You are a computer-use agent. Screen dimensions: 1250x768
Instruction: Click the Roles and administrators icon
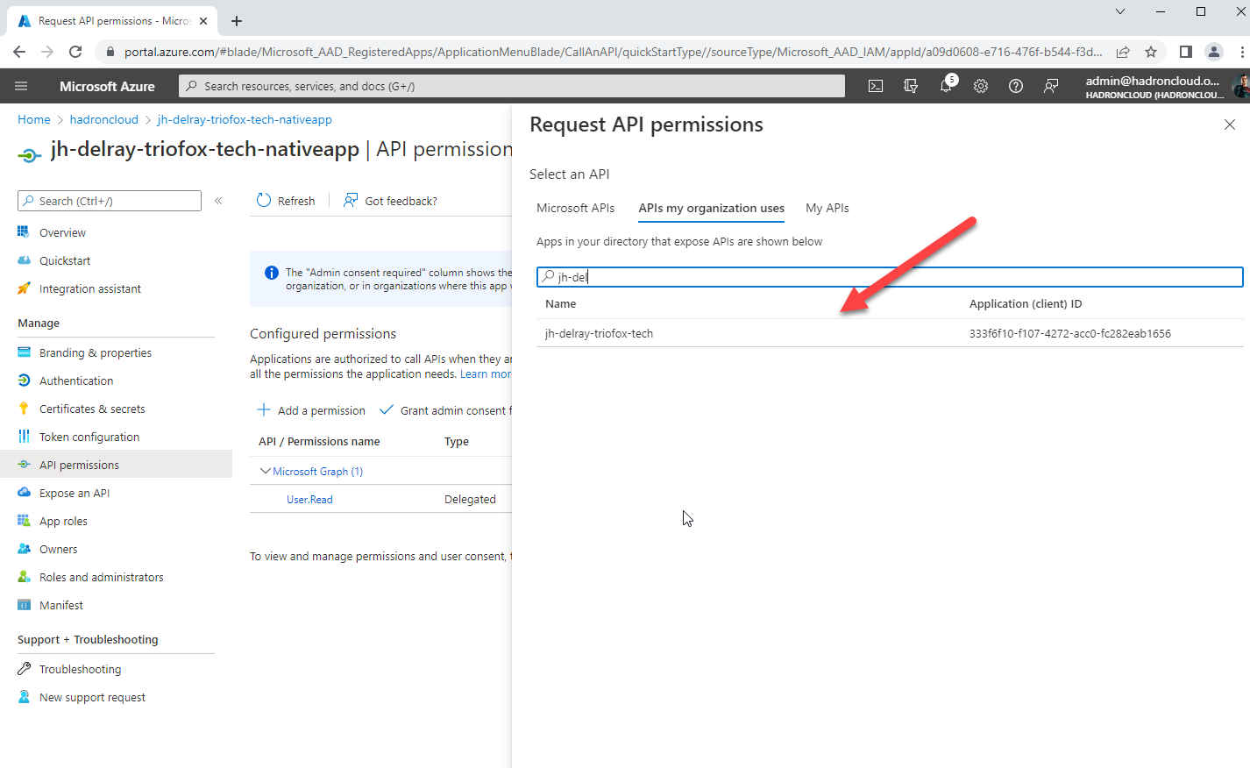point(24,577)
